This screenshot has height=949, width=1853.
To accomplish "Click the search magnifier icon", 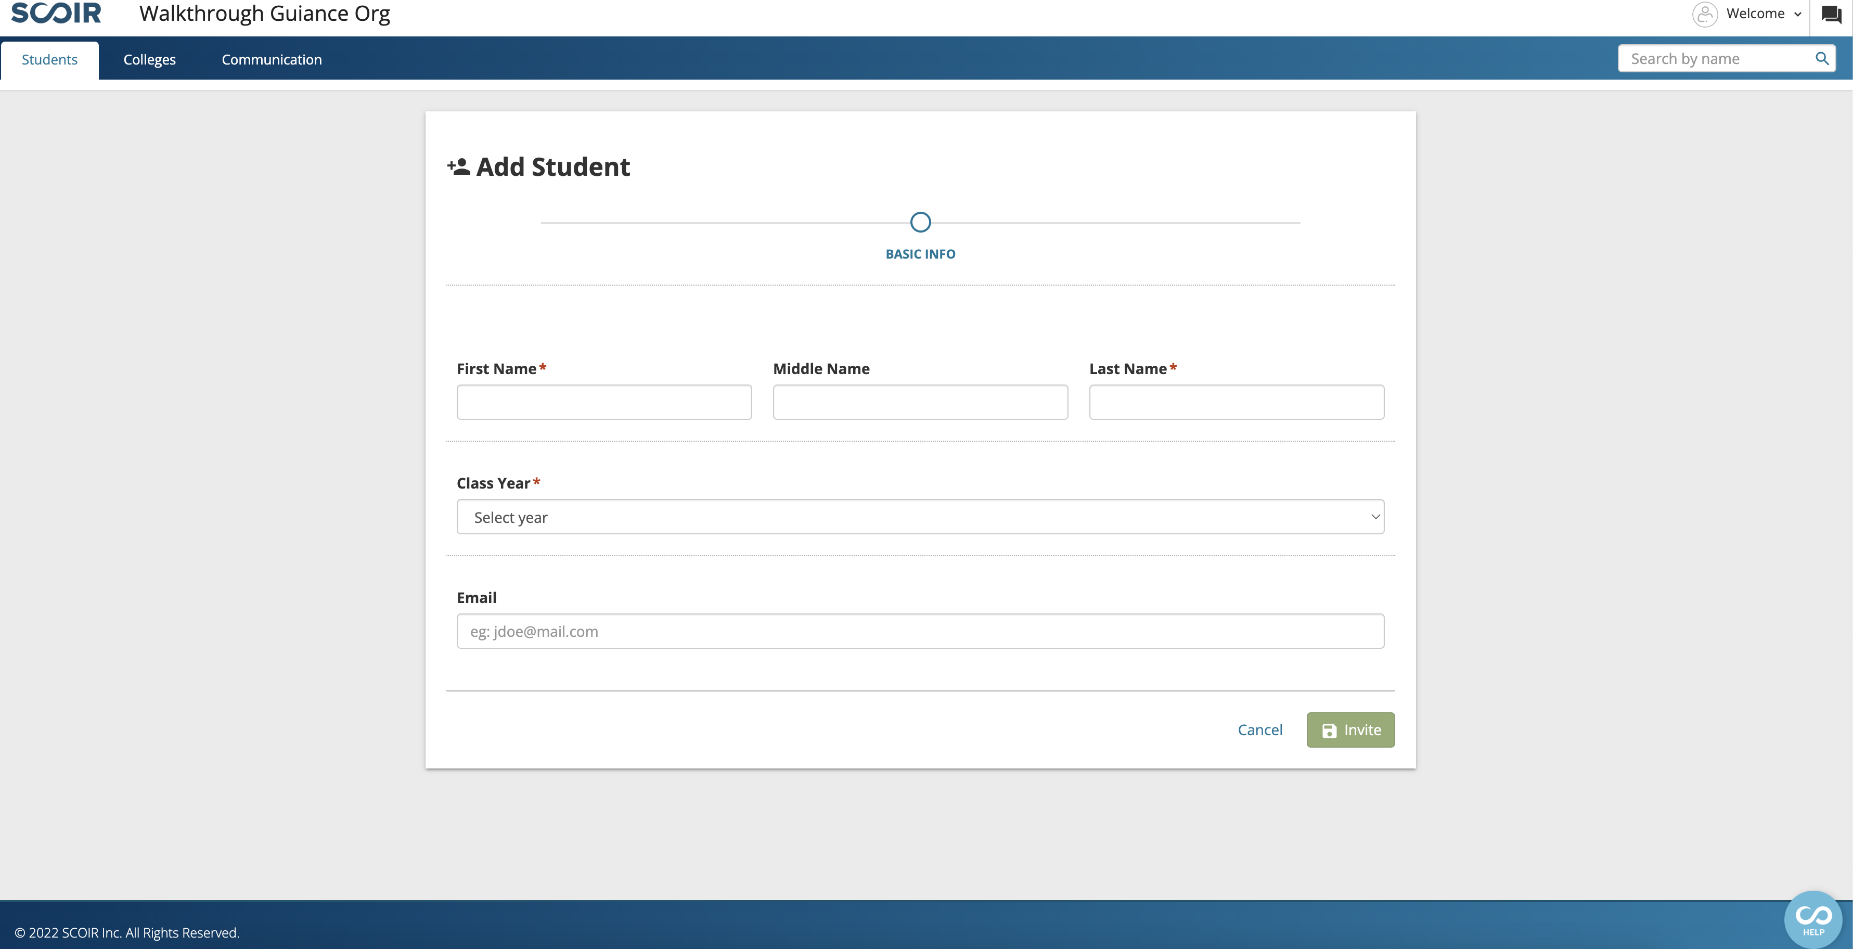I will 1822,58.
